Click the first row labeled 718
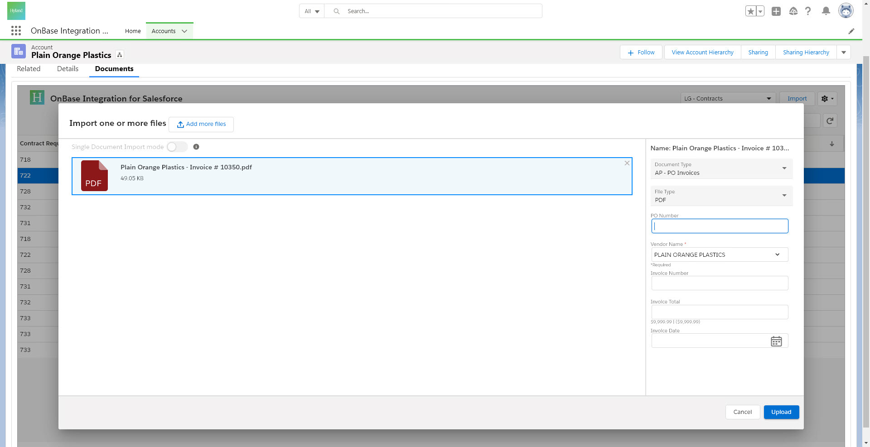 [38, 160]
